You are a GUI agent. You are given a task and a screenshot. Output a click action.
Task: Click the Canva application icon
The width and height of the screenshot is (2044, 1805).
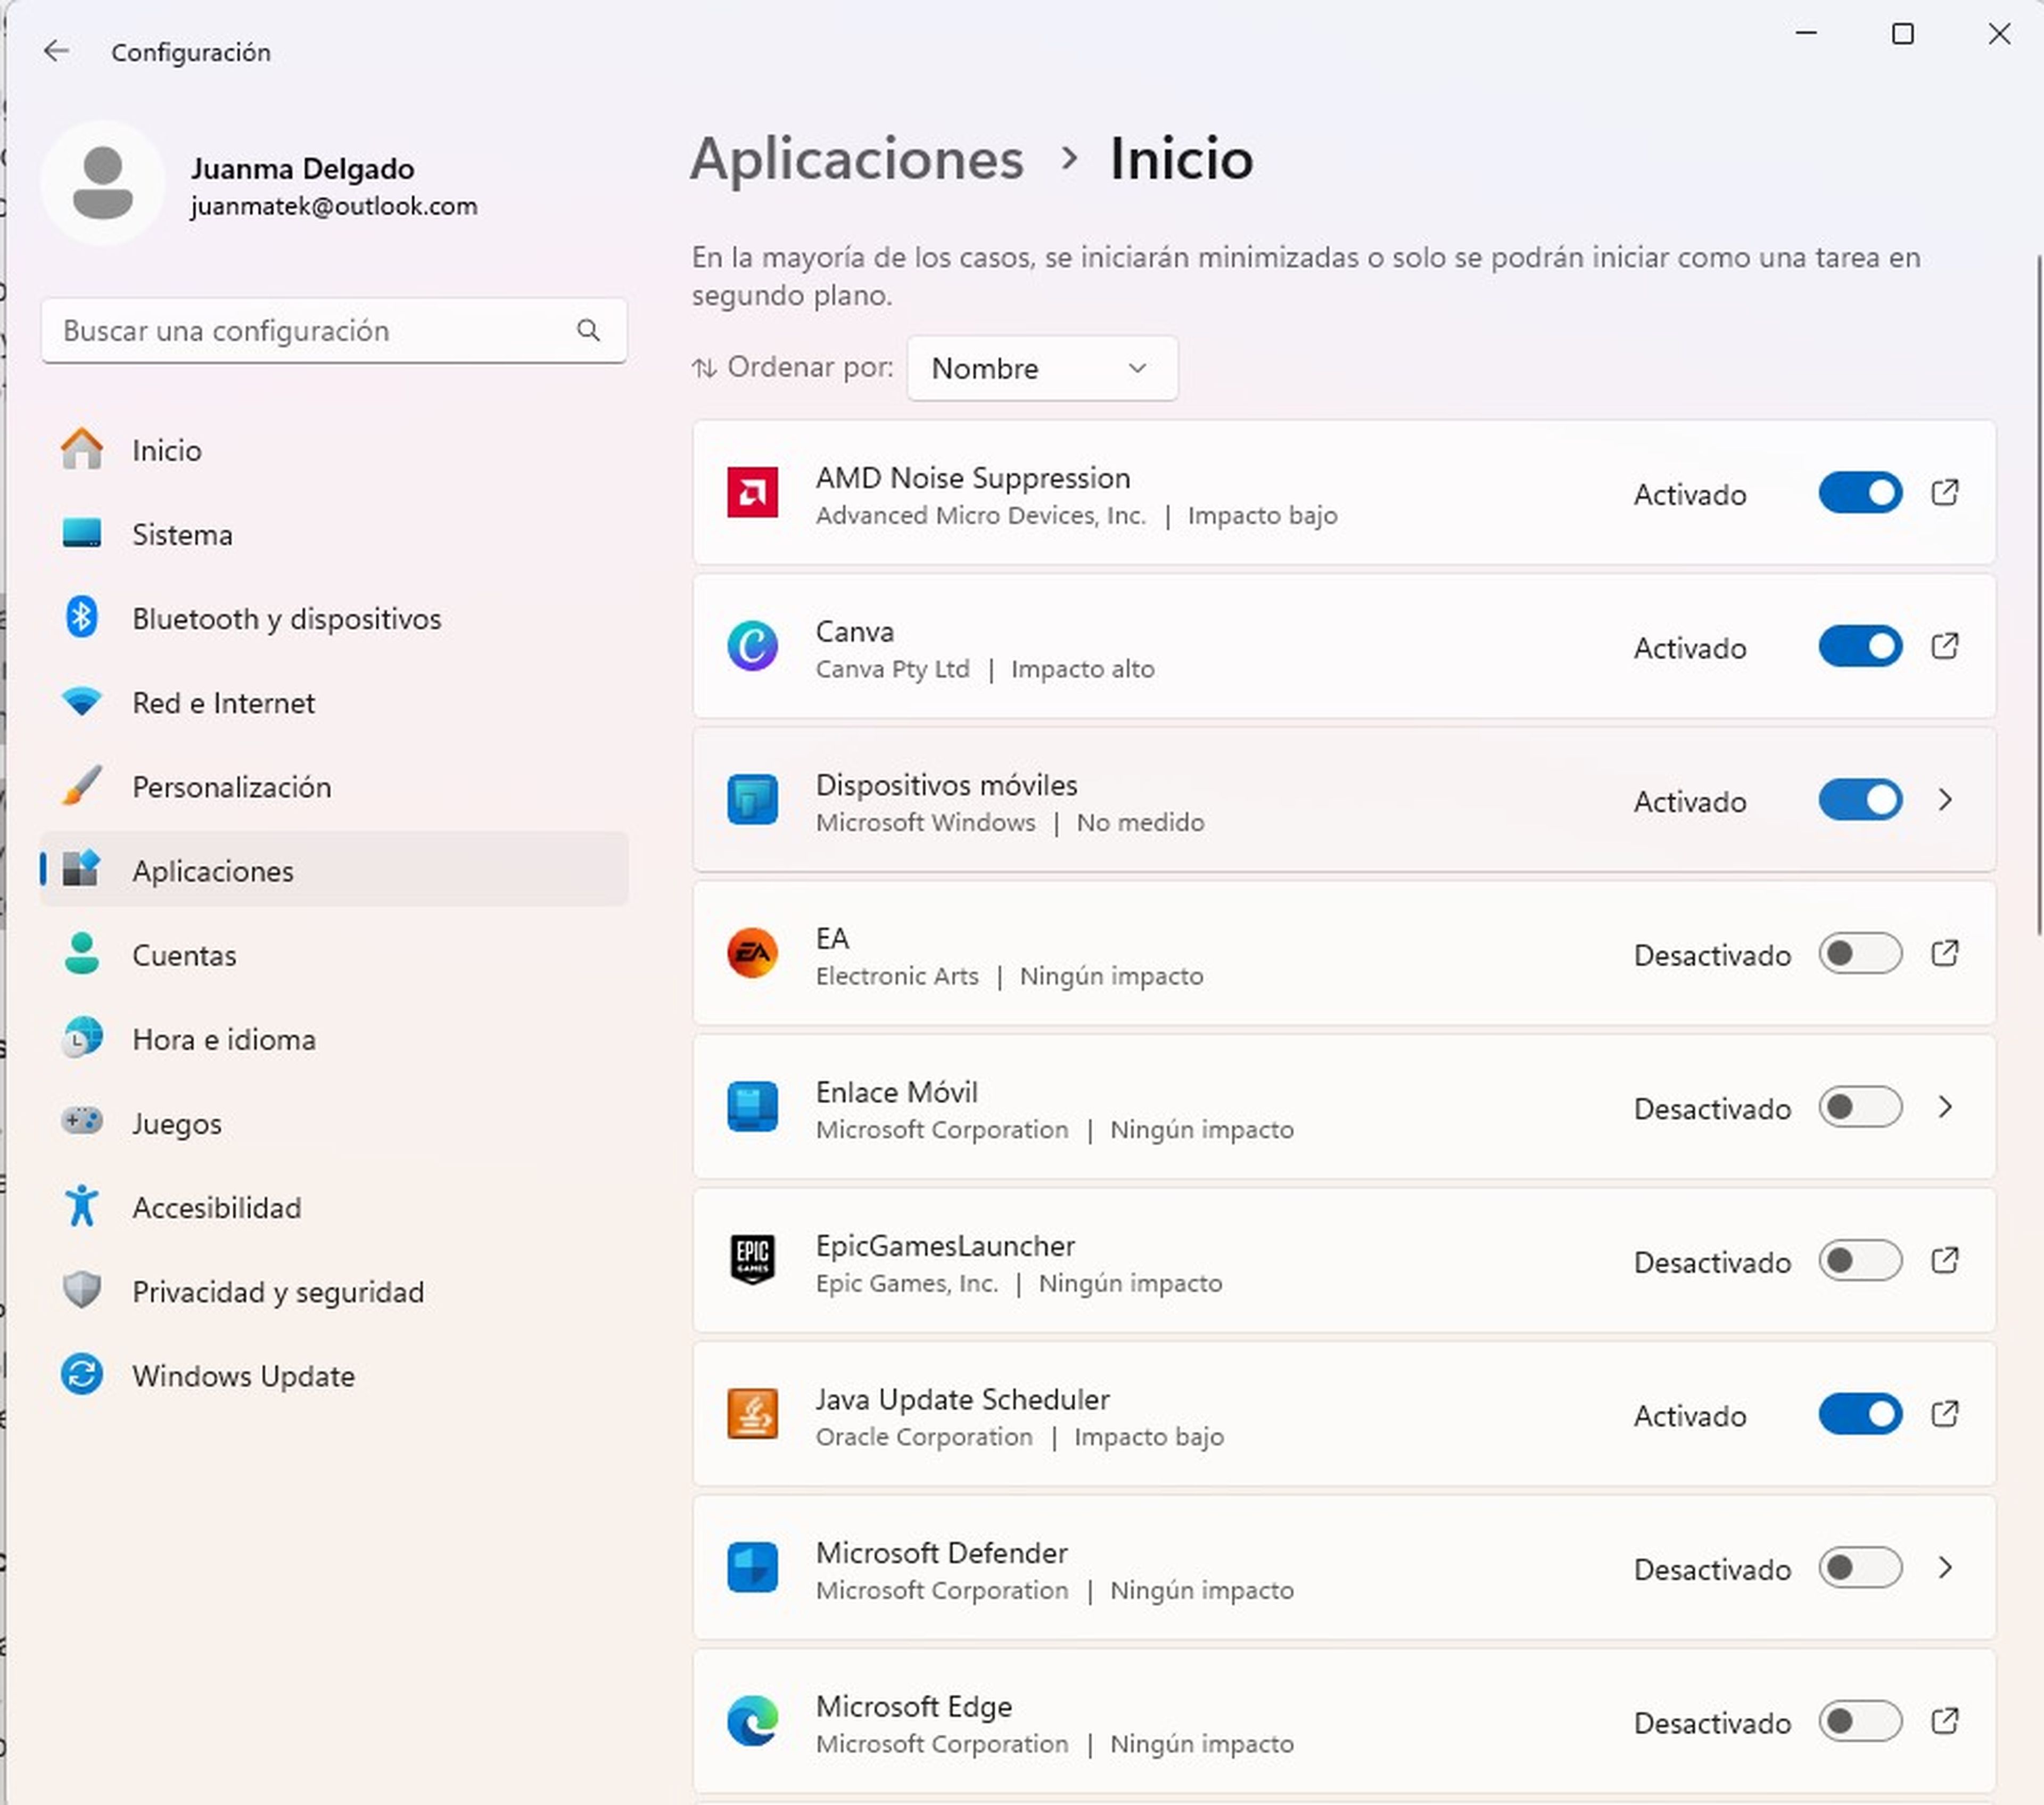[x=752, y=646]
